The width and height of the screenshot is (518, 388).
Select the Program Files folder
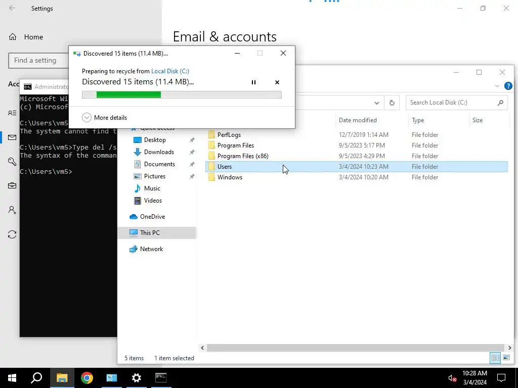(x=236, y=145)
